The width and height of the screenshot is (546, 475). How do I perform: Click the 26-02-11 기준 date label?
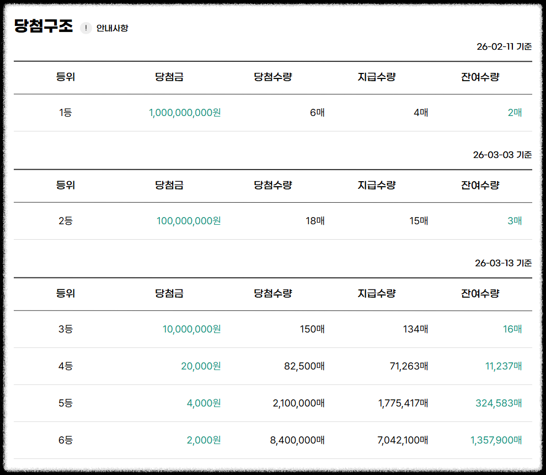click(505, 47)
